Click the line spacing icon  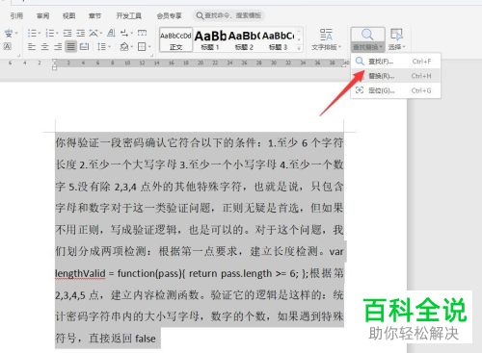click(x=101, y=47)
